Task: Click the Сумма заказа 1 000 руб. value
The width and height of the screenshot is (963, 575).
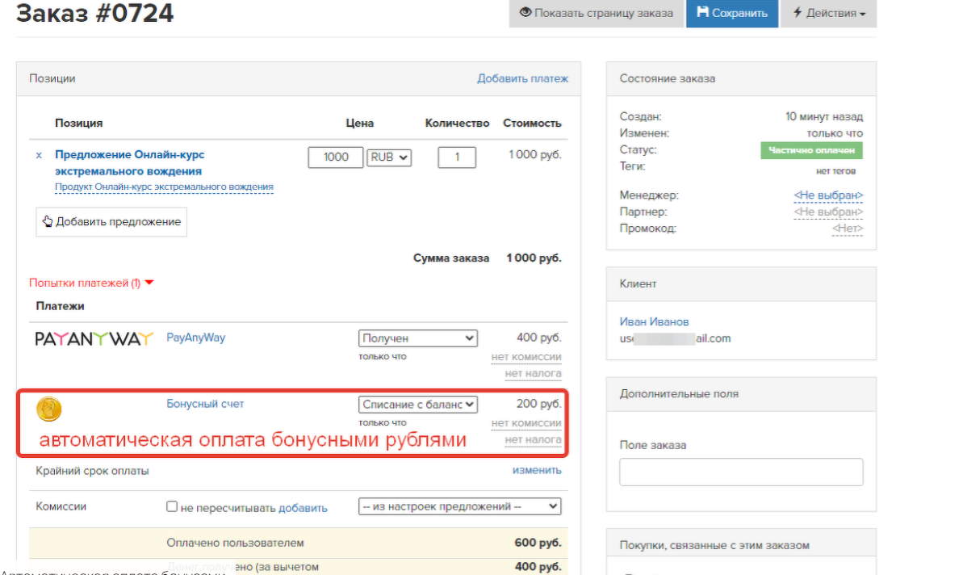Action: [x=534, y=258]
